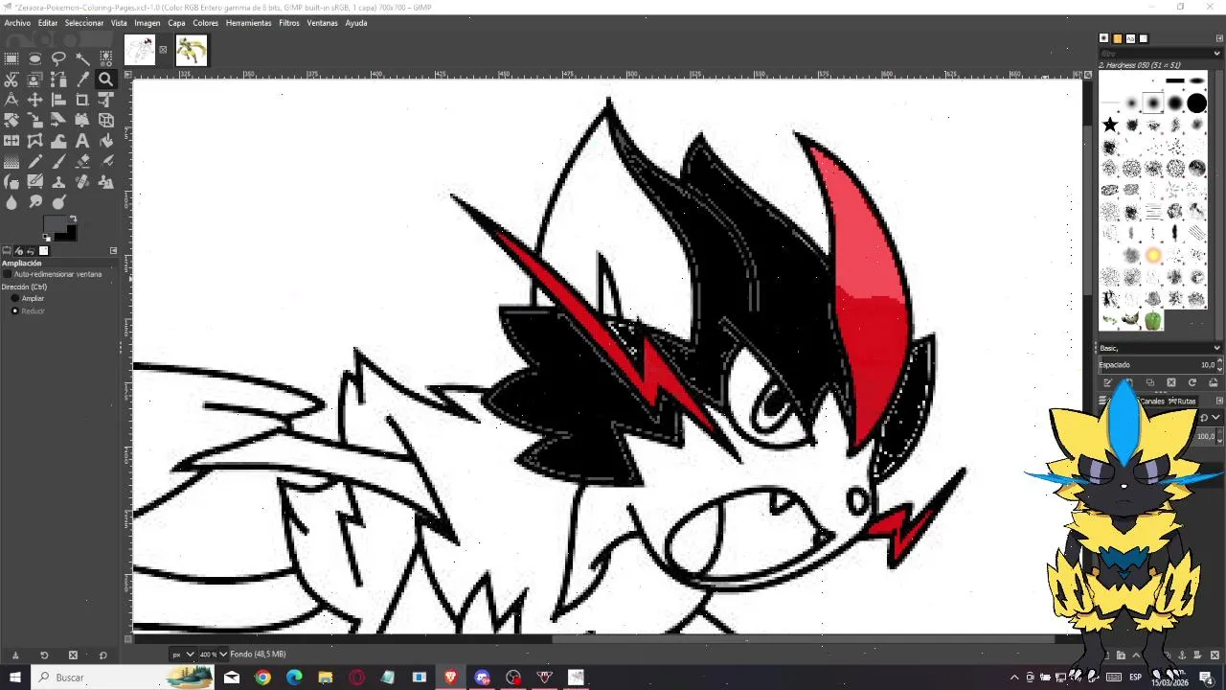Select the 3D Transform cube tool
This screenshot has width=1226, height=690.
tap(106, 120)
